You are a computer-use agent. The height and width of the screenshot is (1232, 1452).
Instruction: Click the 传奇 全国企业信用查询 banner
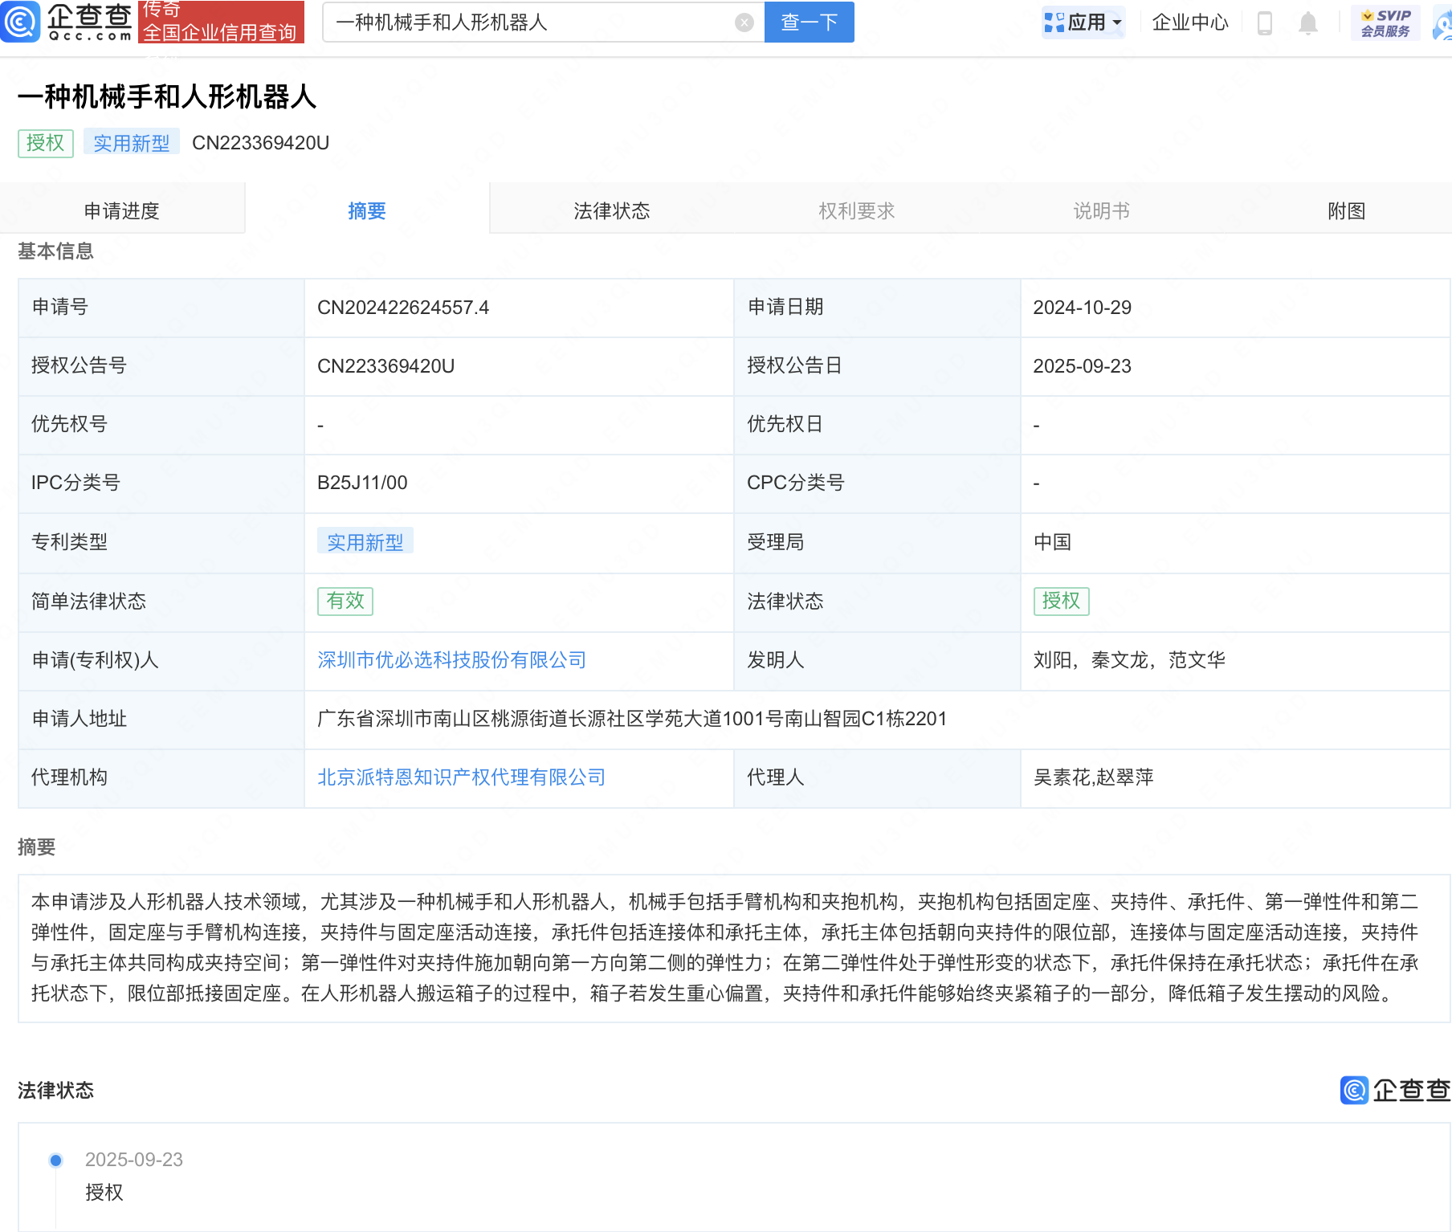coord(221,22)
